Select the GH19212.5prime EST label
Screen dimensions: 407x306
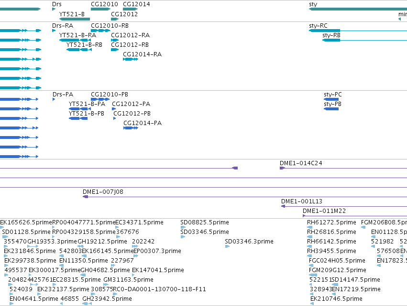click(x=102, y=242)
